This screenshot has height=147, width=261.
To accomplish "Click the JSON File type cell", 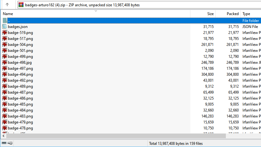I will point(250,27).
